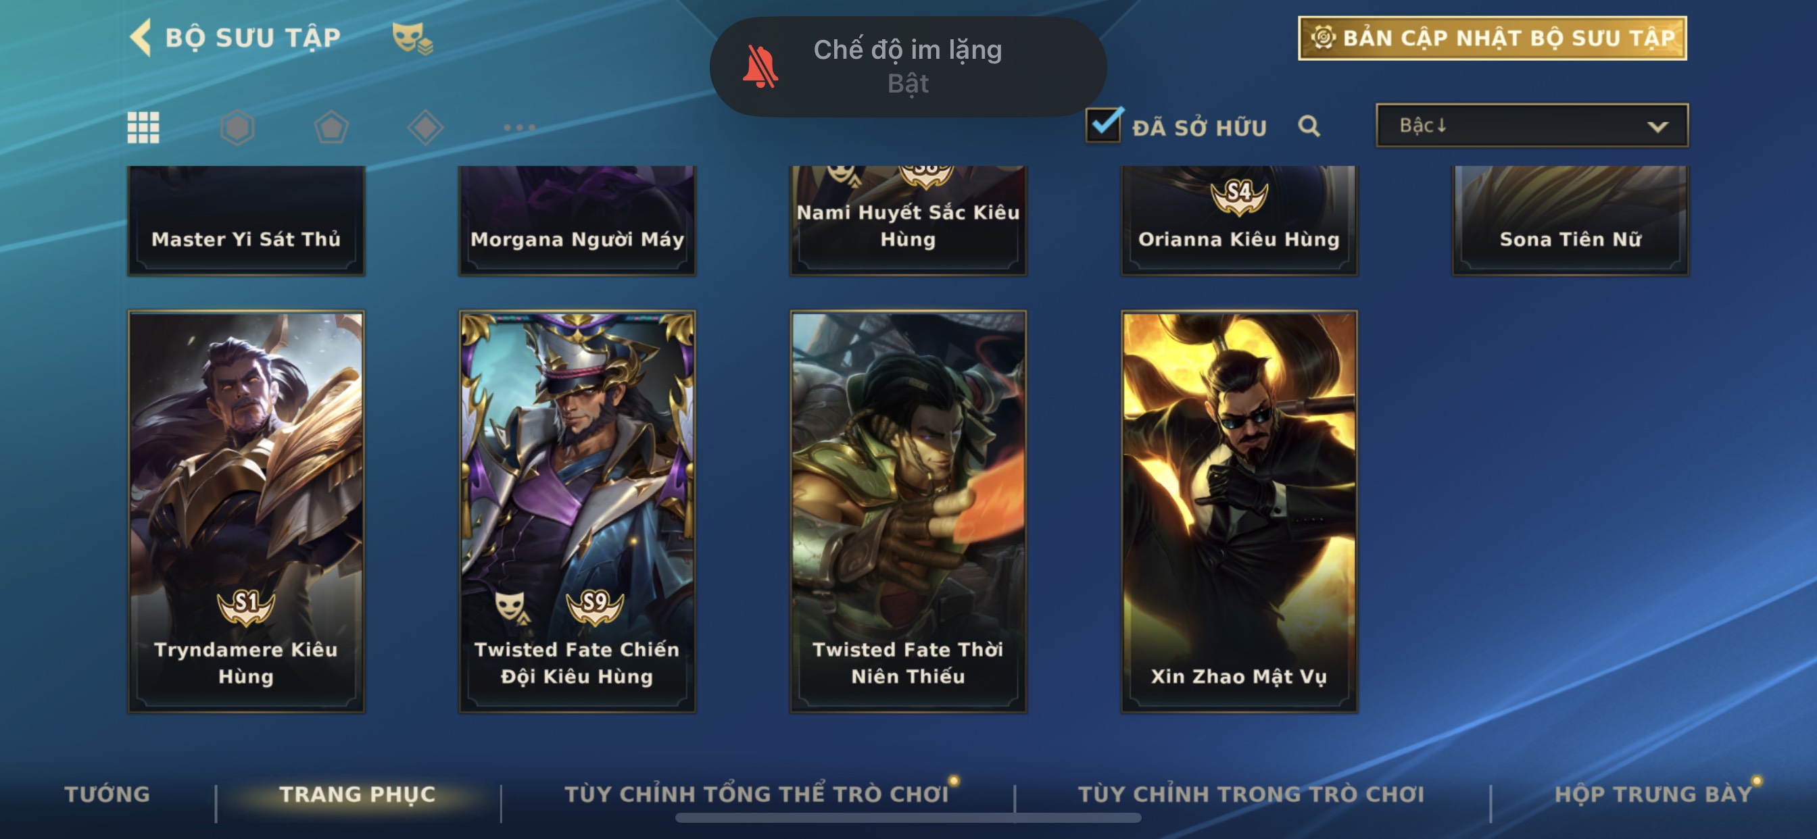The height and width of the screenshot is (839, 1817).
Task: Go back via Bộ Sưu Tập arrow
Action: (141, 37)
